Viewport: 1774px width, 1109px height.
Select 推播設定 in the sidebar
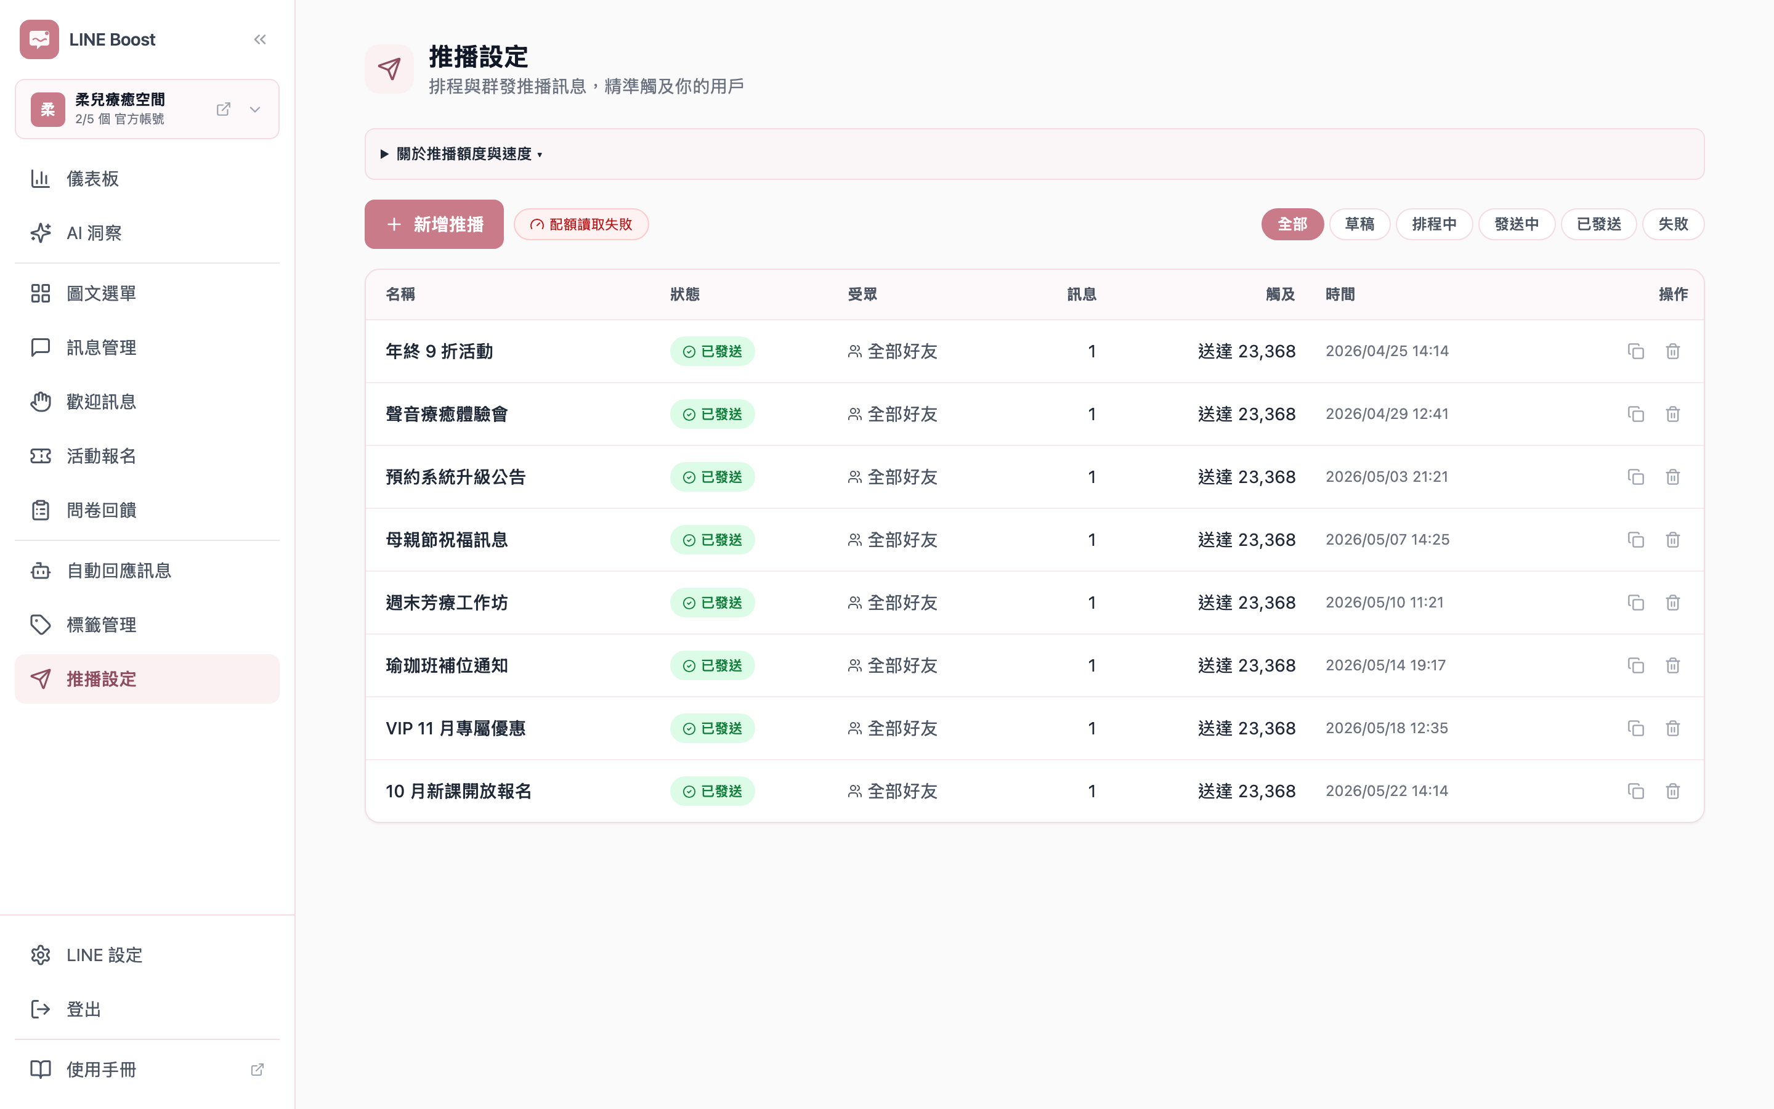[147, 679]
